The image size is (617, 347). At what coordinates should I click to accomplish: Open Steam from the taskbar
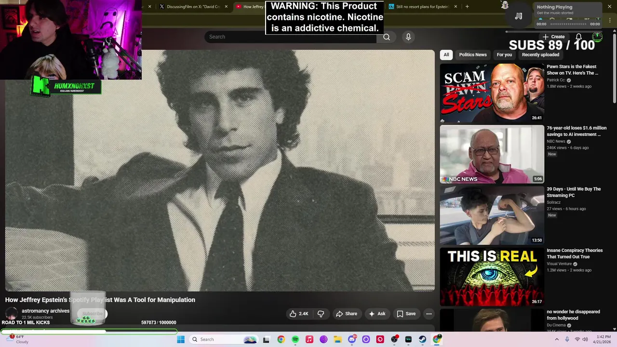click(x=423, y=339)
